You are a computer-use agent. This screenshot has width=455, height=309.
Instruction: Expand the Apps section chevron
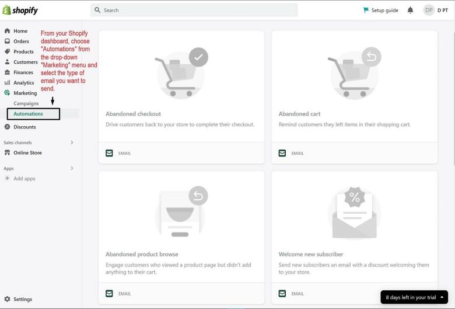72,168
